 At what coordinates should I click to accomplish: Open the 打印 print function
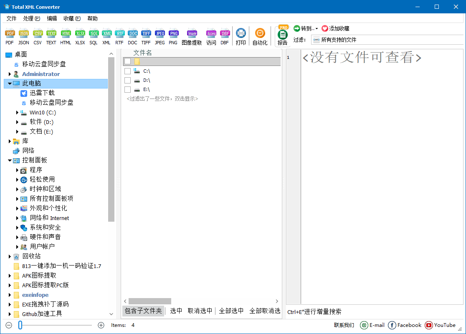click(241, 37)
